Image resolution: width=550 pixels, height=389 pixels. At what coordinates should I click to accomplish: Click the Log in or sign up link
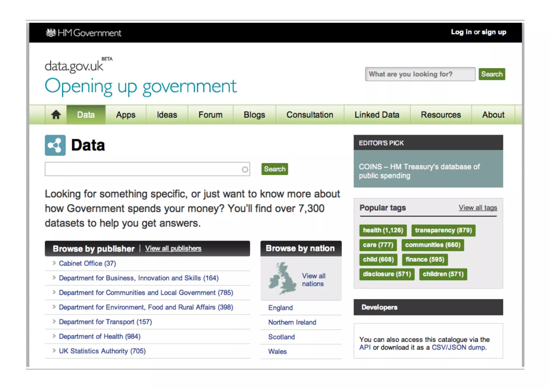click(x=478, y=32)
